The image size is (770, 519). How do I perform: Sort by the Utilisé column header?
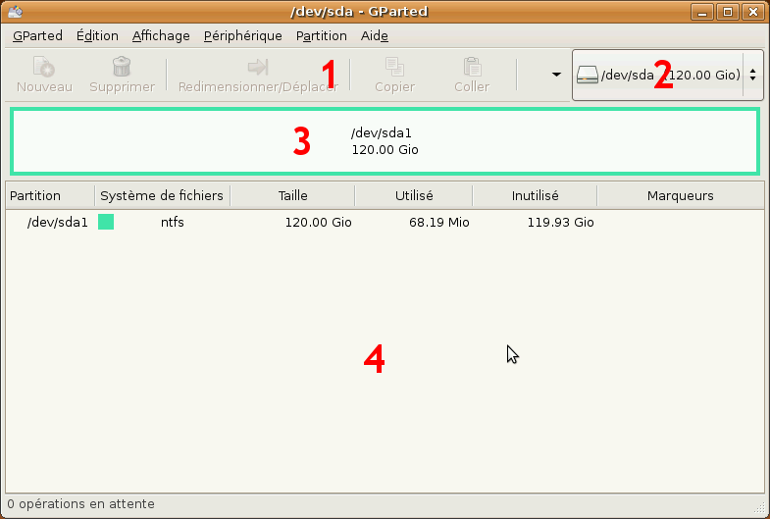coord(414,196)
